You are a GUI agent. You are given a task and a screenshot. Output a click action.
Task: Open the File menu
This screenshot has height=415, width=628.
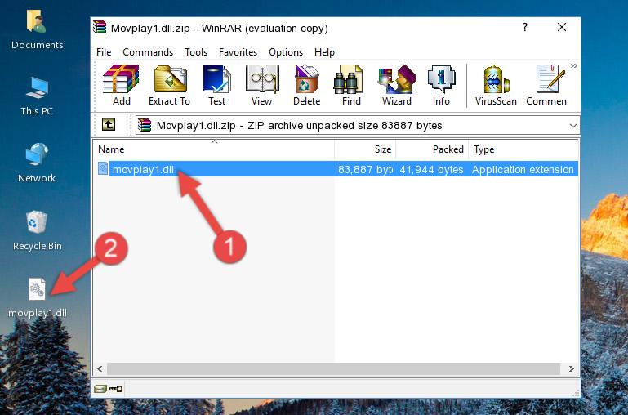(x=104, y=52)
